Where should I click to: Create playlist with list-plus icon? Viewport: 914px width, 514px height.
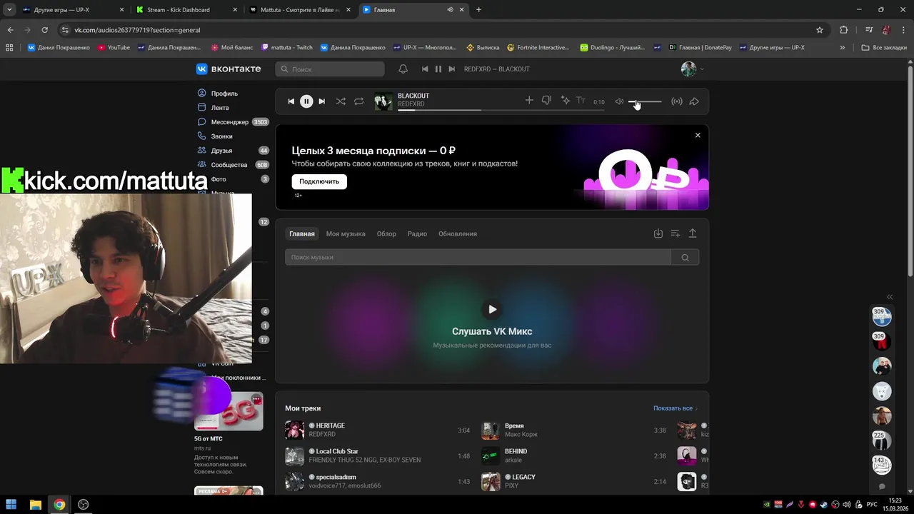click(676, 233)
